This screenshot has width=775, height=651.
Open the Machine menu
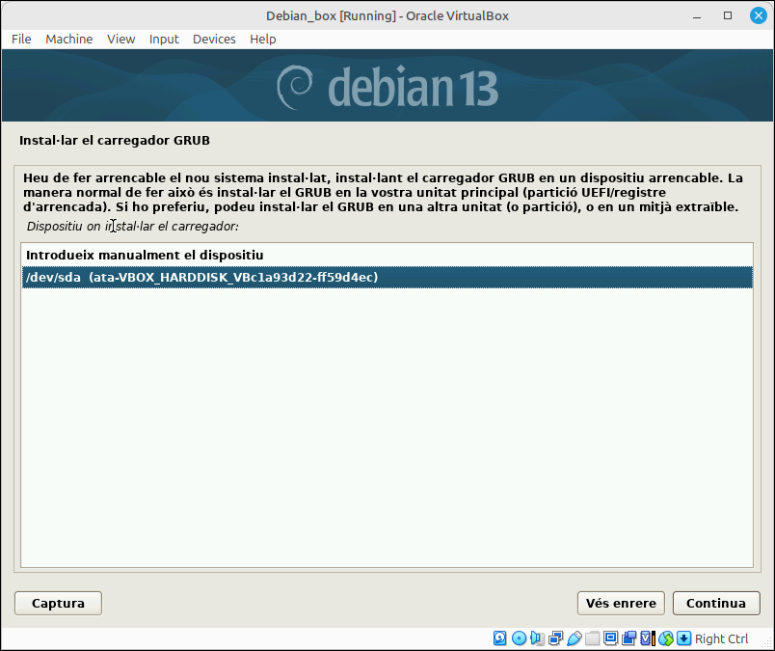(69, 40)
